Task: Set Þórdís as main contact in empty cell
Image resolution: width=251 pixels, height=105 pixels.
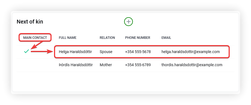Action: coord(26,65)
